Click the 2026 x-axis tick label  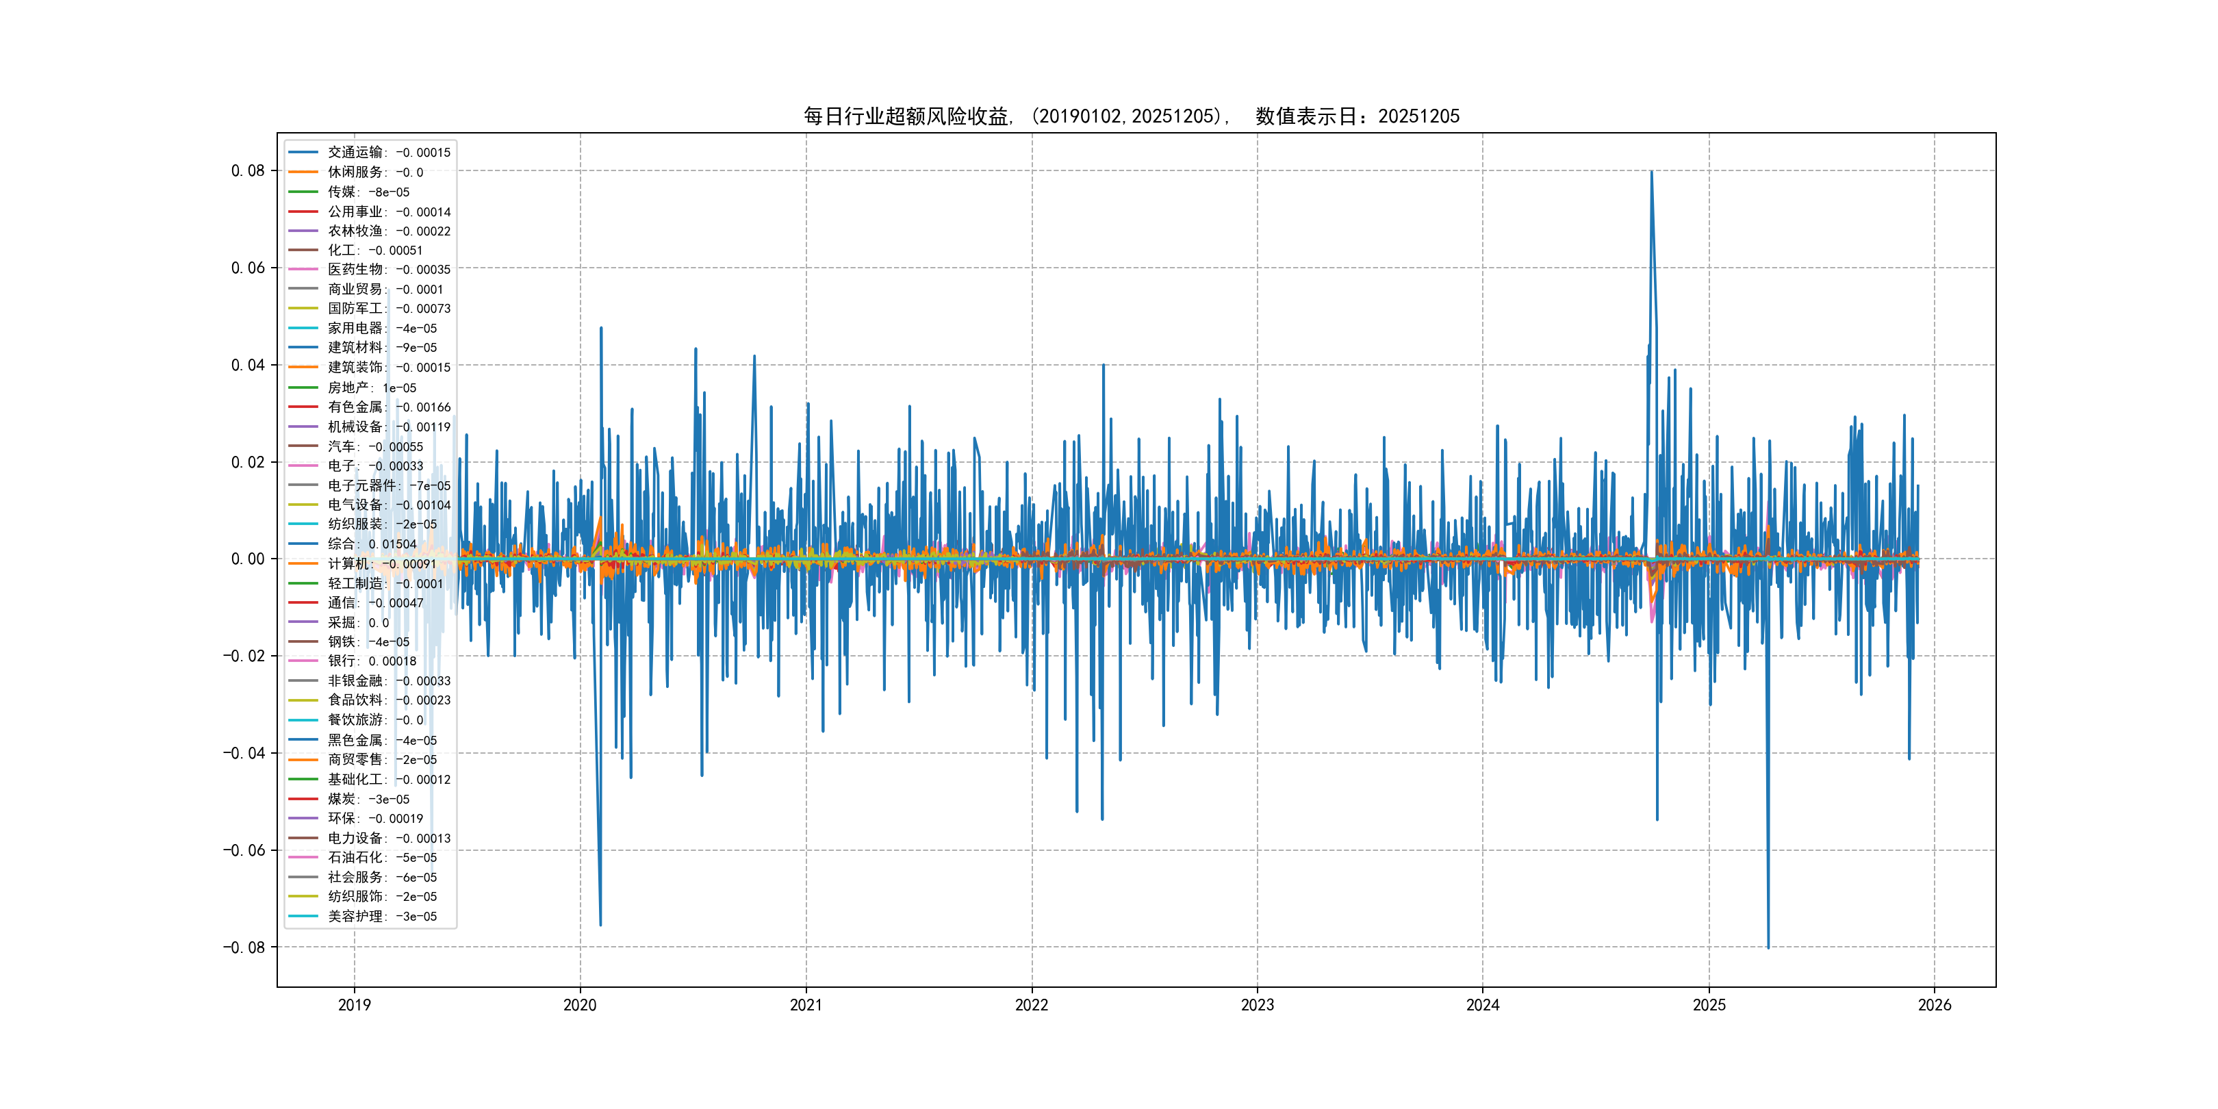(x=1935, y=1005)
